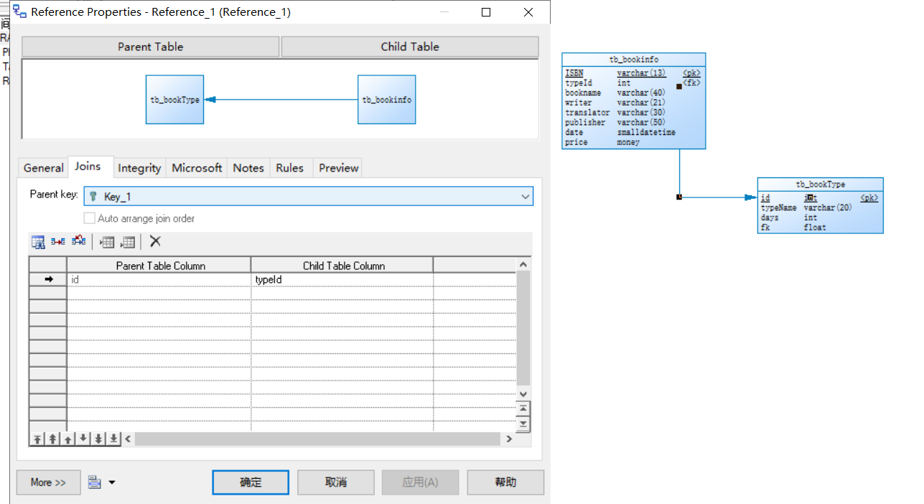
Task: Click the 确定 button
Action: pos(251,482)
